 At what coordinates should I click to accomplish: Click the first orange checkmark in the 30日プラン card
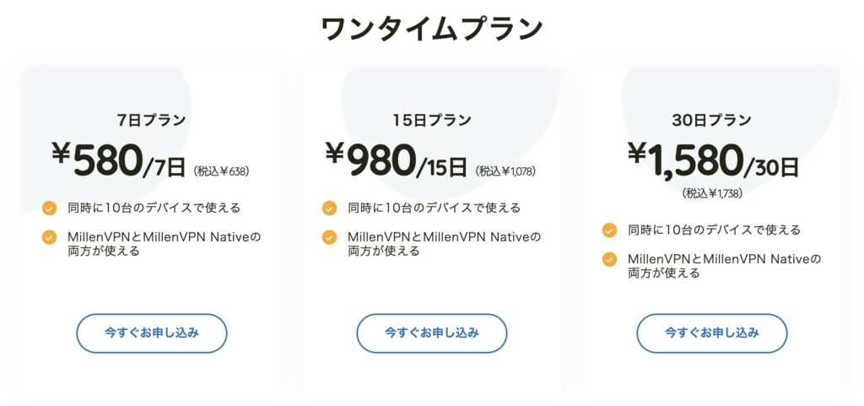point(609,230)
